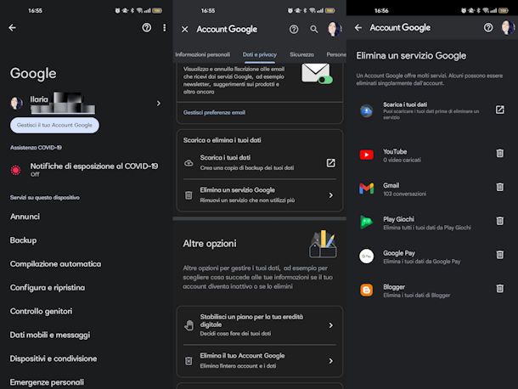Open help icon in middle Account Google screen
This screenshot has height=389, width=518.
click(x=294, y=30)
